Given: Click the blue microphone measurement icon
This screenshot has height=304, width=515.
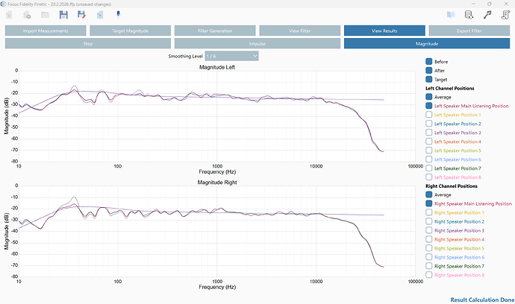Looking at the screenshot, I should click(118, 15).
